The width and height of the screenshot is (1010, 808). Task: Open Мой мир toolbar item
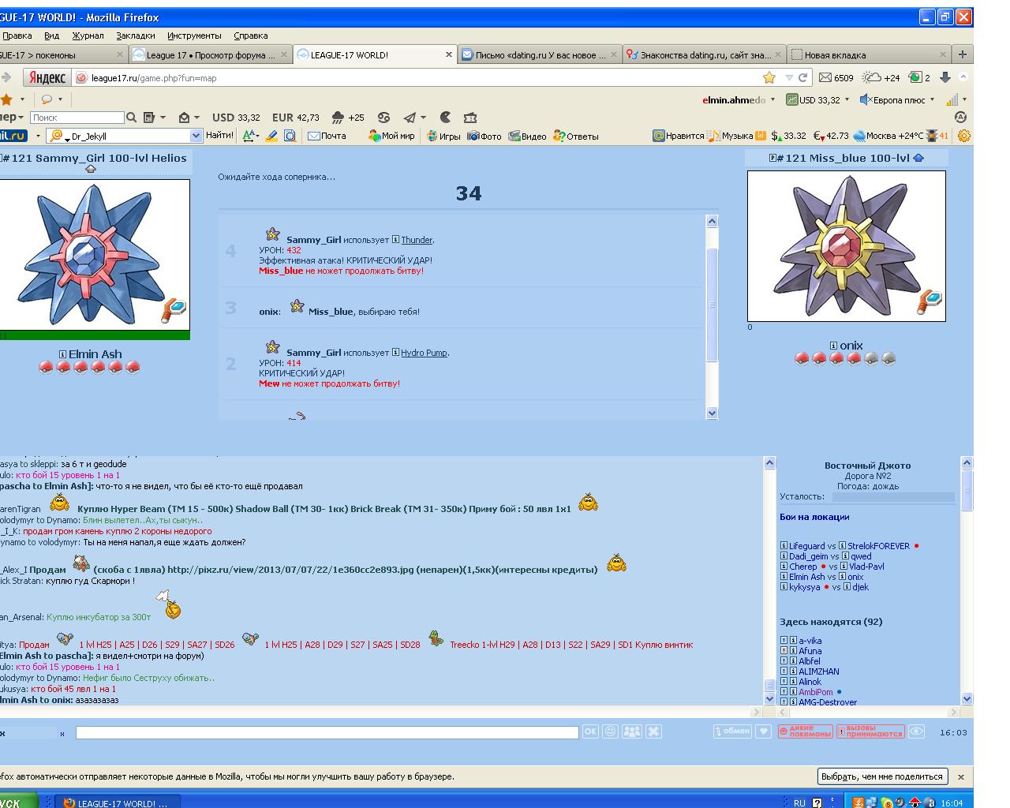pyautogui.click(x=391, y=136)
